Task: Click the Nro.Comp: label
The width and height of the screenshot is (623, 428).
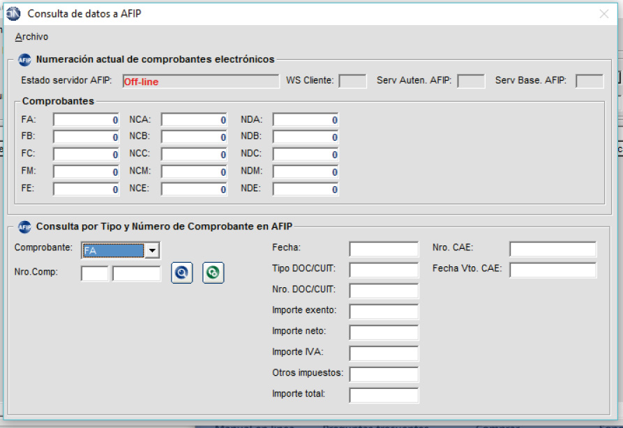Action: point(36,272)
